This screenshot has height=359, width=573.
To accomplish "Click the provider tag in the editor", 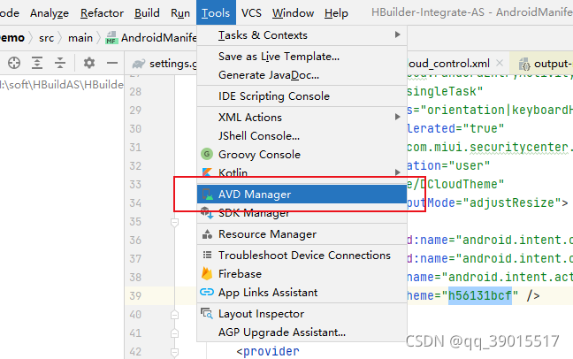I will tap(271, 351).
